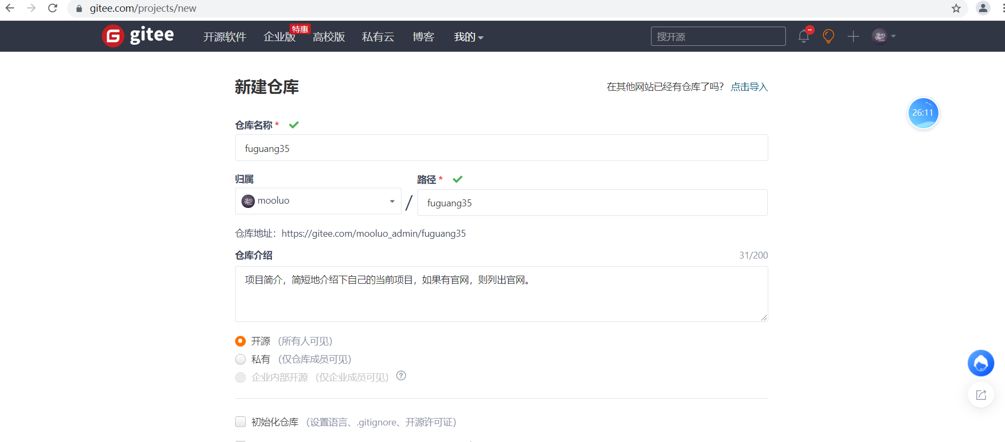Go to 博客
Screen dimensions: 1005x442
423,37
